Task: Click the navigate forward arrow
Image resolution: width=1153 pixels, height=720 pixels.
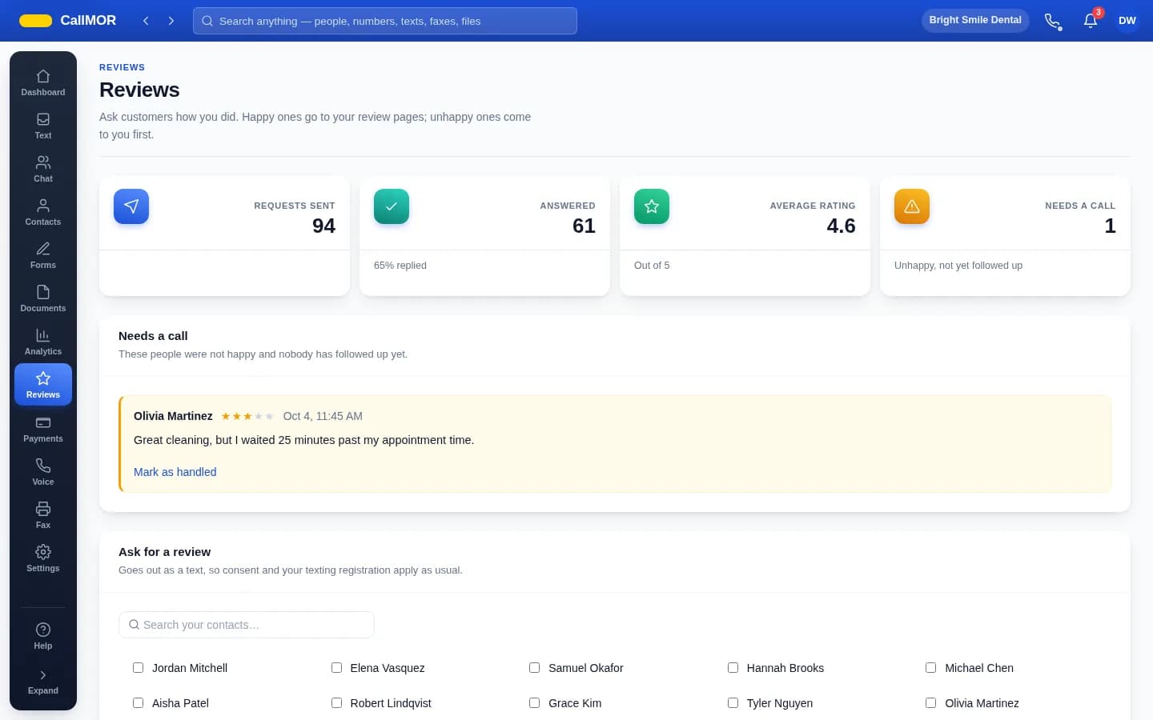Action: (x=171, y=21)
